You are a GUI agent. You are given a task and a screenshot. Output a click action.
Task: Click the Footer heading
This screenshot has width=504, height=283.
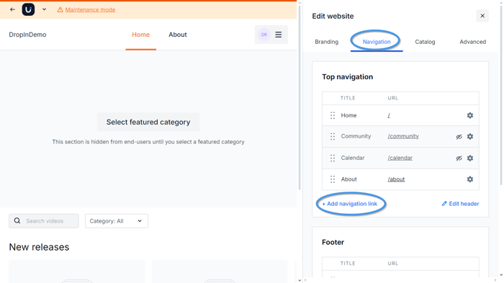(x=333, y=242)
